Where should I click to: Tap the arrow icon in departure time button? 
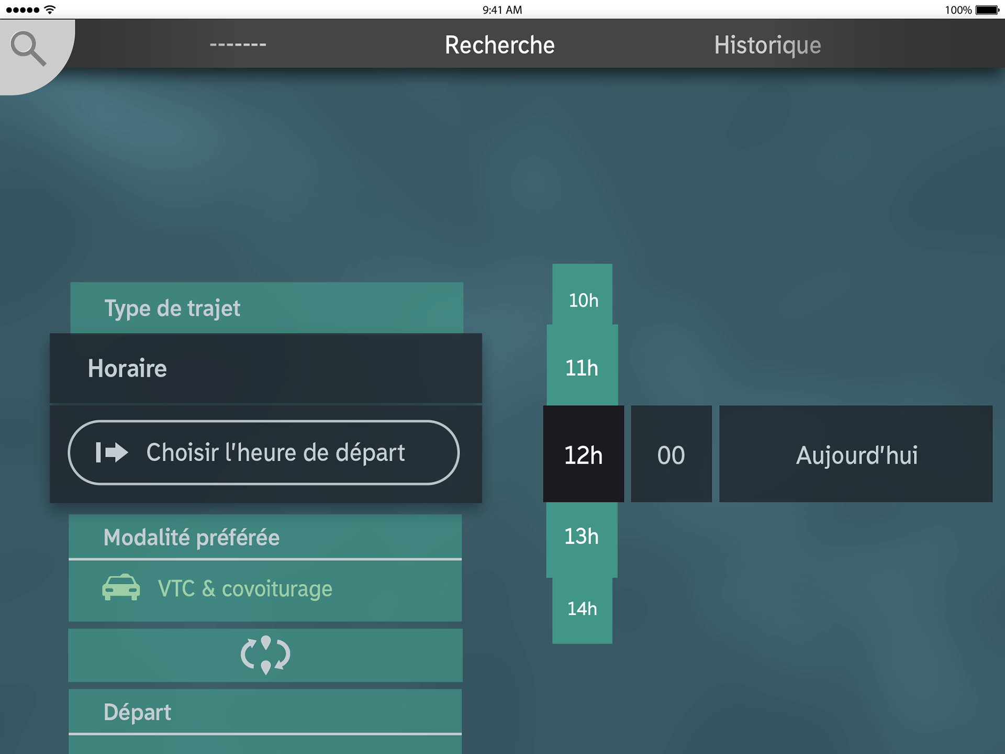click(112, 452)
